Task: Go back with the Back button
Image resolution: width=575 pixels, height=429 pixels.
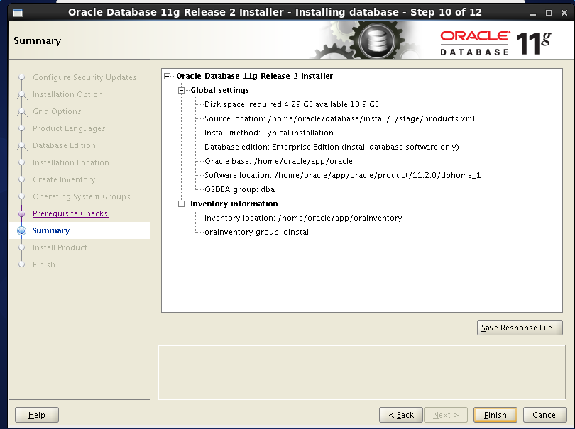Action: pyautogui.click(x=401, y=415)
